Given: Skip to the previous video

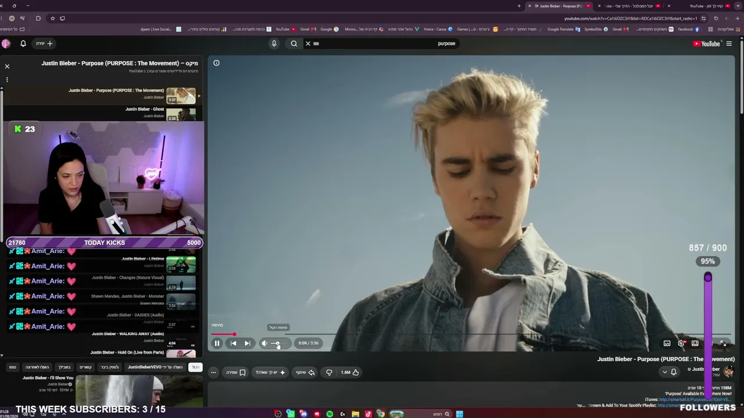Looking at the screenshot, I should pyautogui.click(x=233, y=343).
